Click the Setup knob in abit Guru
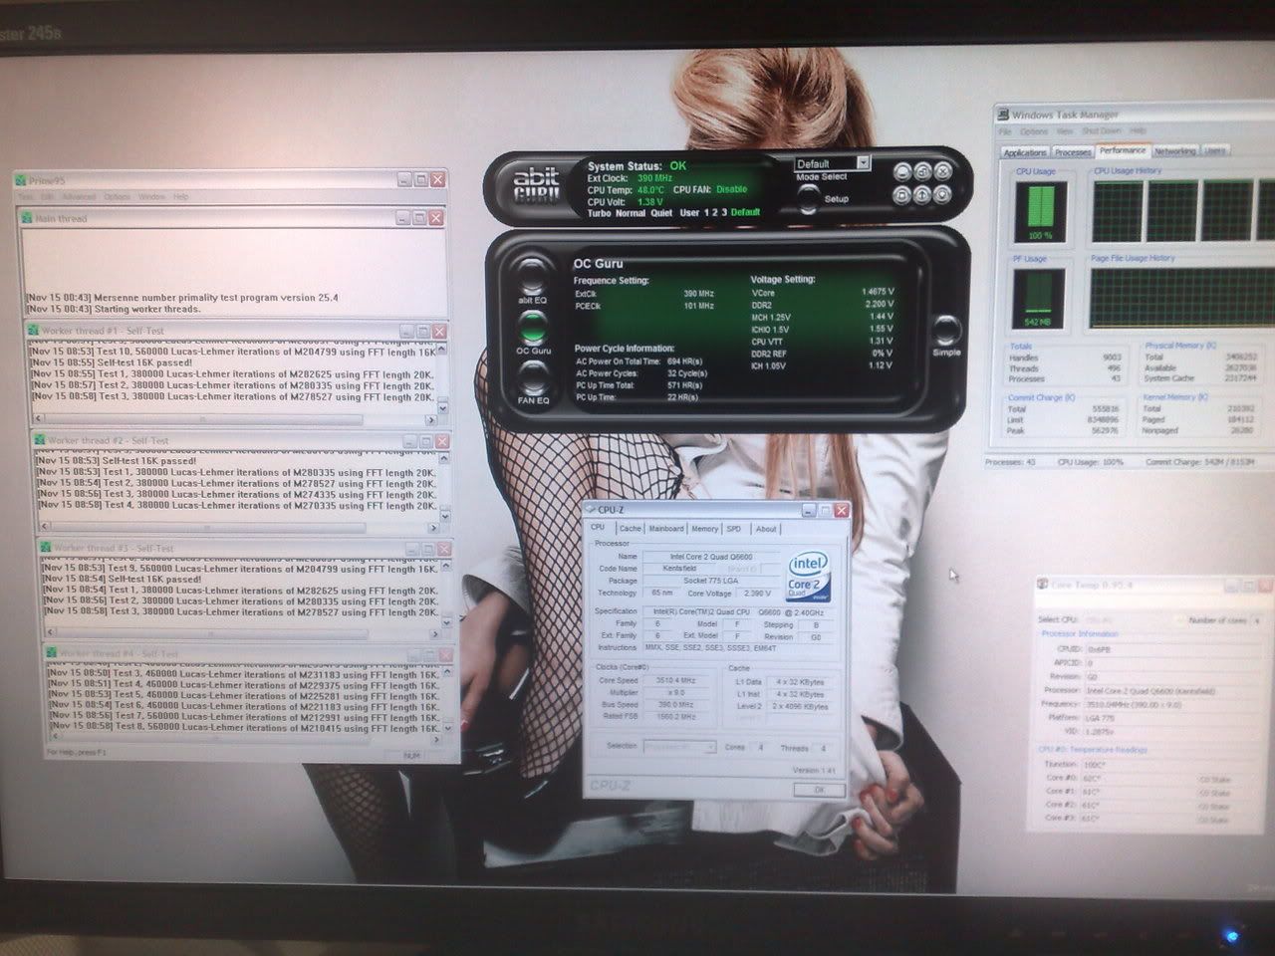 coord(808,198)
